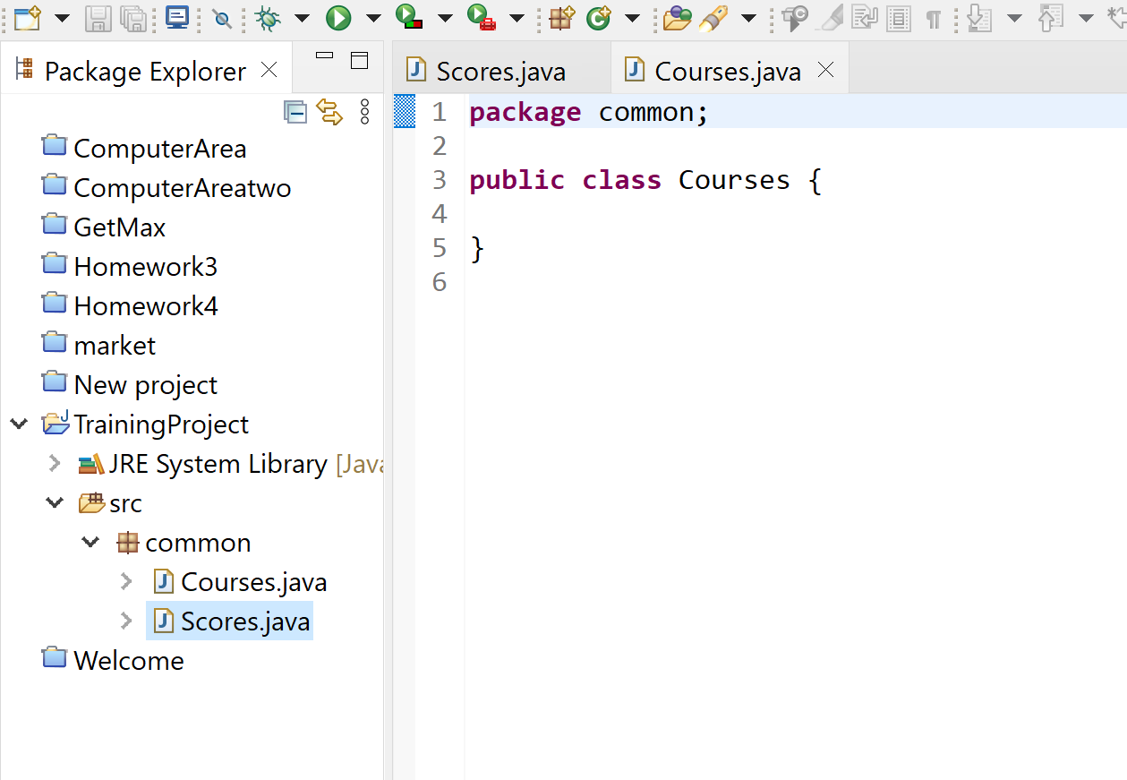
Task: Close the Courses.java editor tab
Action: (x=826, y=70)
